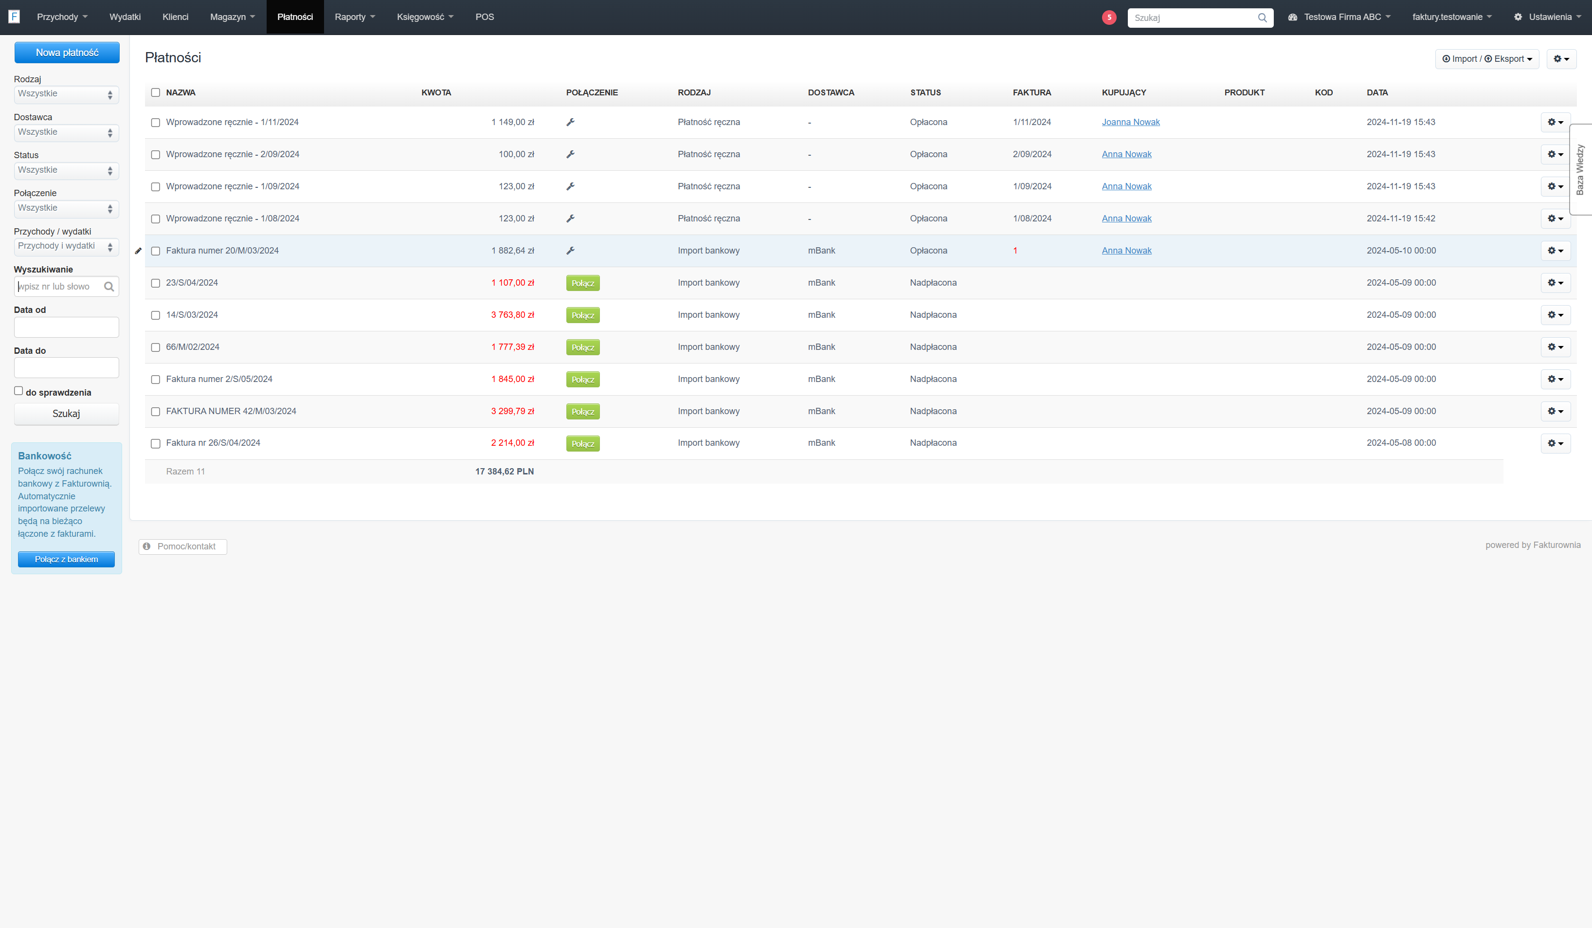Open table settings gear next to Import / Eksport
Screen dimensions: 1592x928
1561,59
